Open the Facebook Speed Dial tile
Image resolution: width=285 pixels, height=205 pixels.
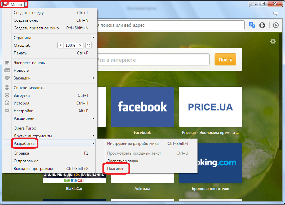[x=142, y=107]
